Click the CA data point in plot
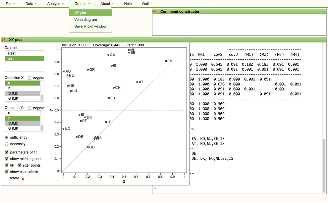The width and height of the screenshot is (328, 203). pos(108,55)
